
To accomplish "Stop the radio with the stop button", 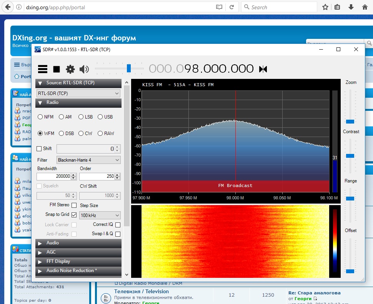I will [57, 69].
